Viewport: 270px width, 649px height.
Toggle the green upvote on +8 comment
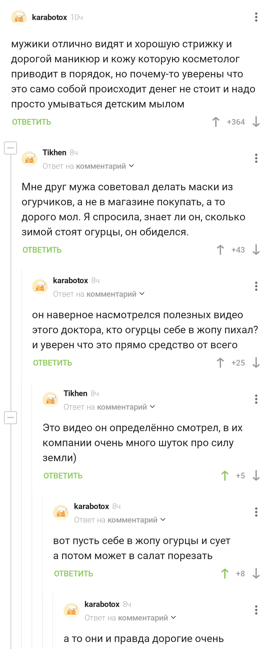point(225,574)
